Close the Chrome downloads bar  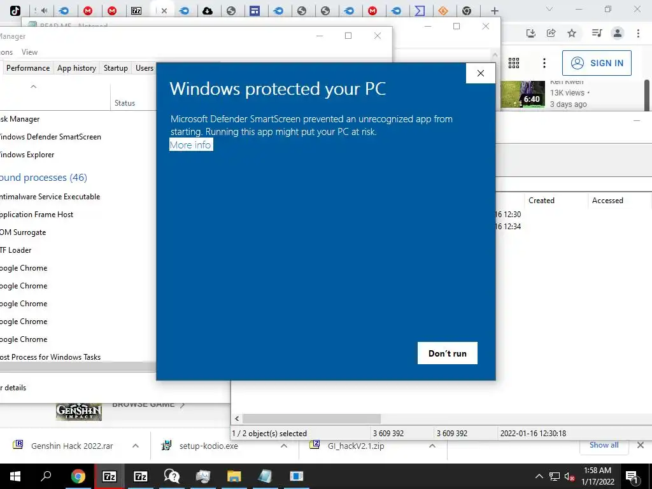[641, 445]
